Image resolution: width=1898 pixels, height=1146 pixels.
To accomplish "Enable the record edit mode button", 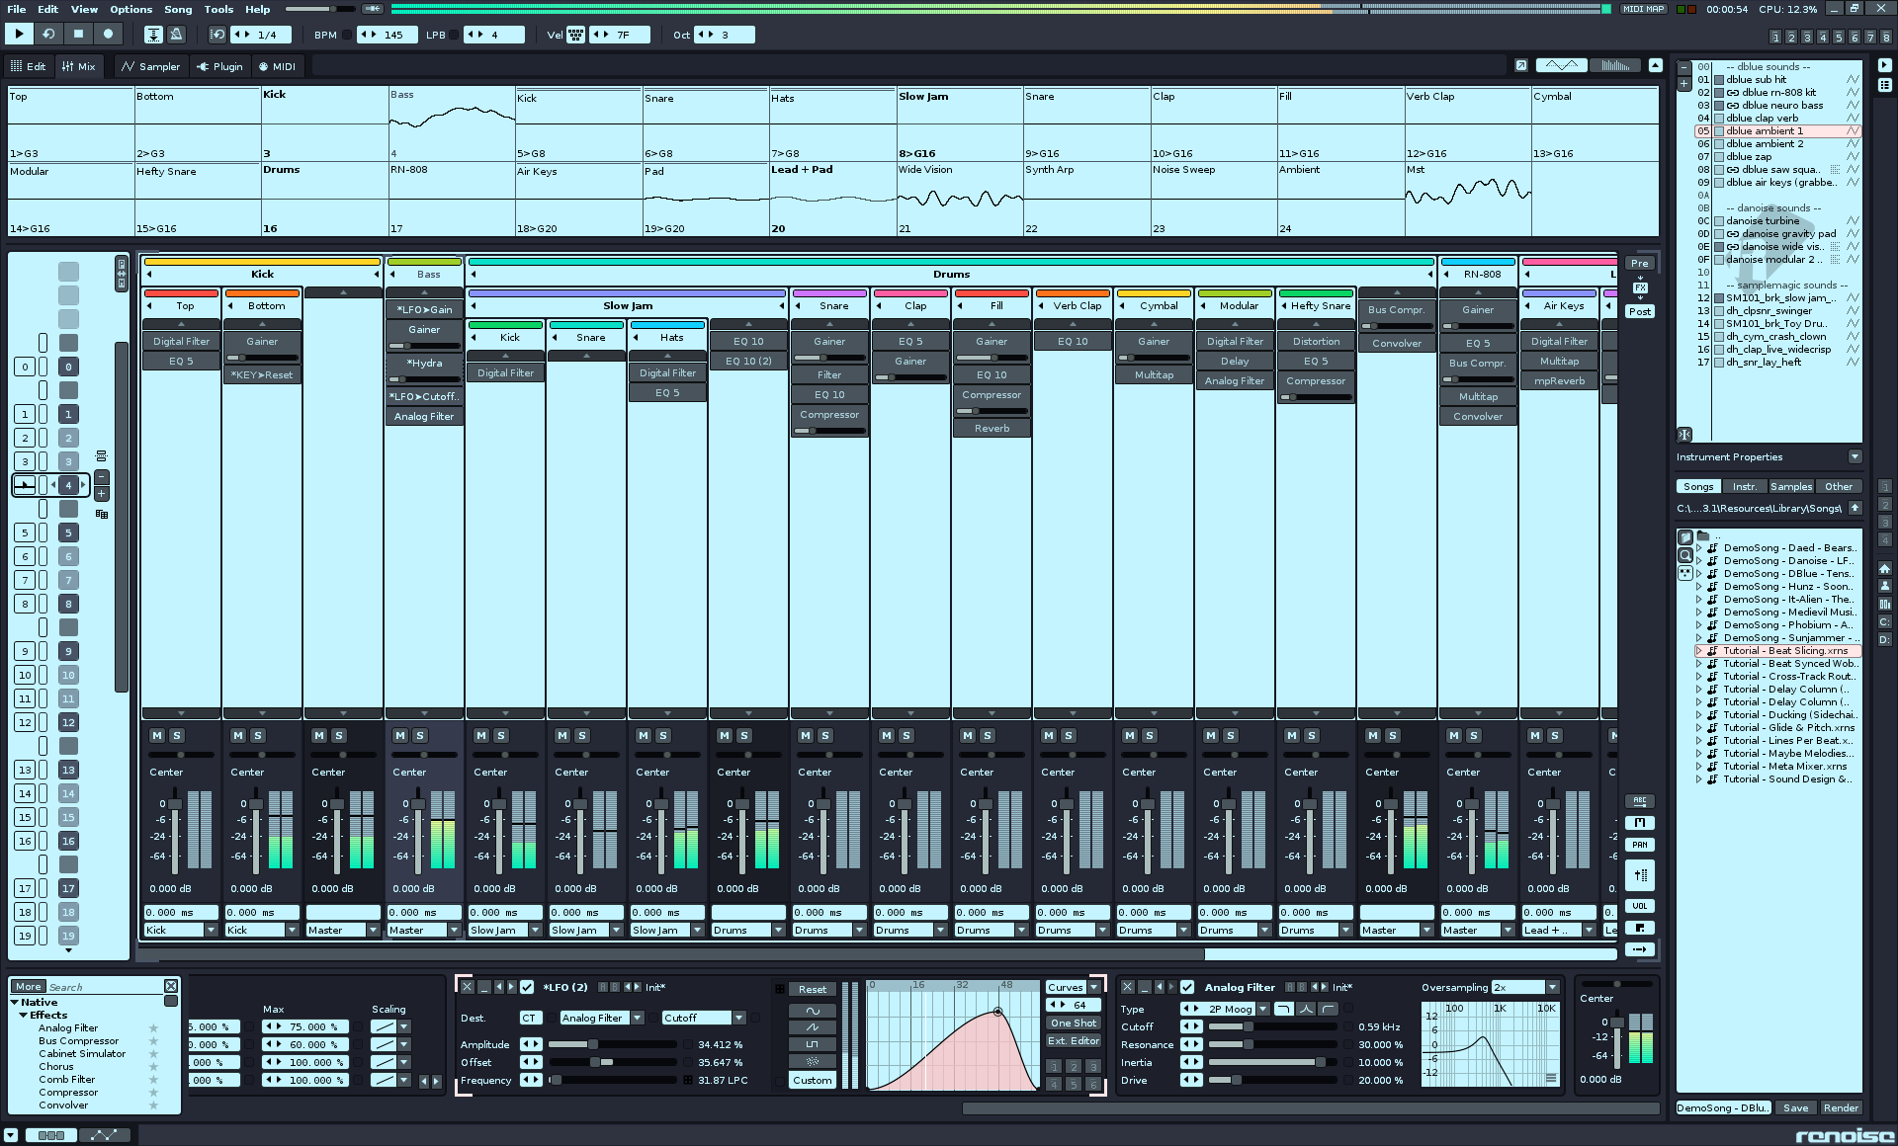I will (109, 34).
